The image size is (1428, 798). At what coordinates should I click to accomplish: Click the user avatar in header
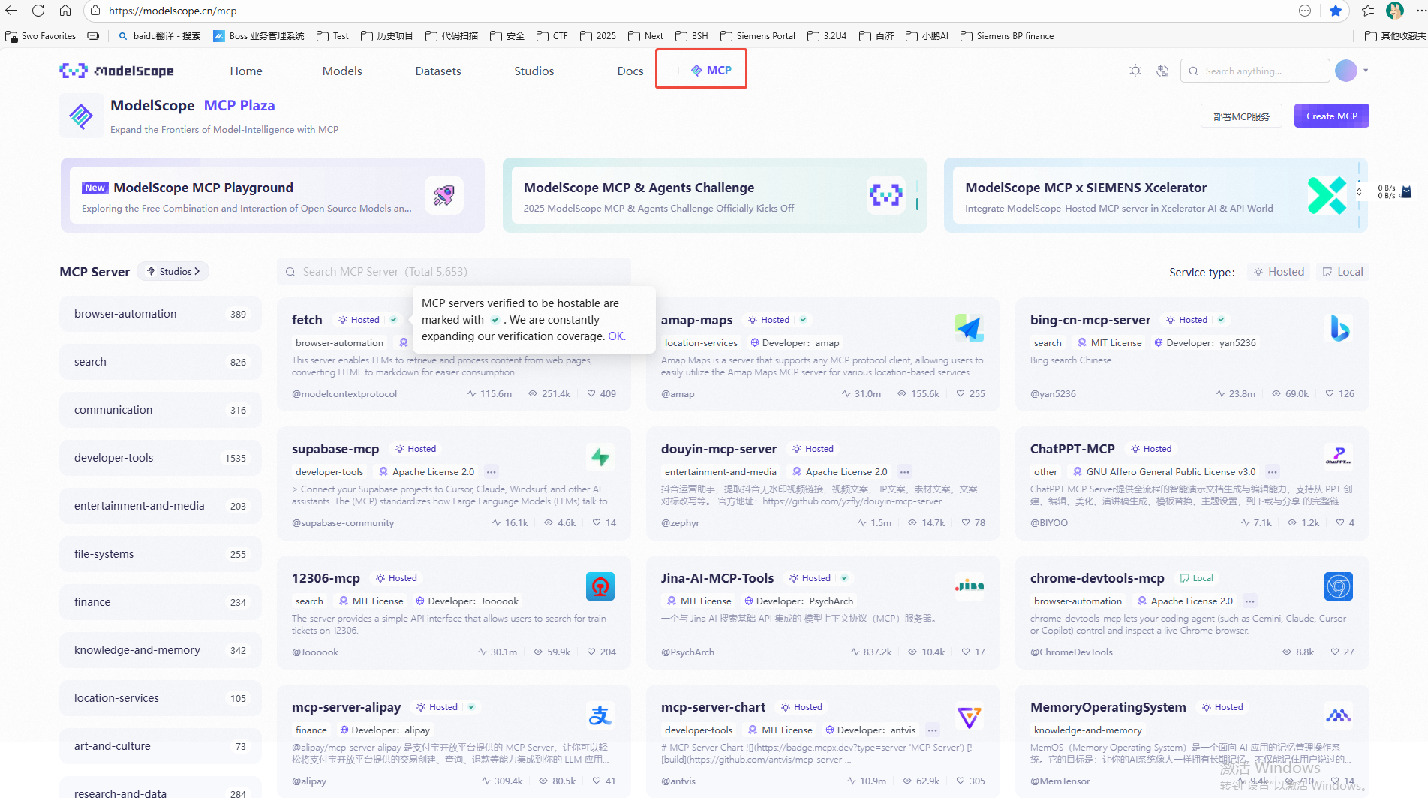1346,71
